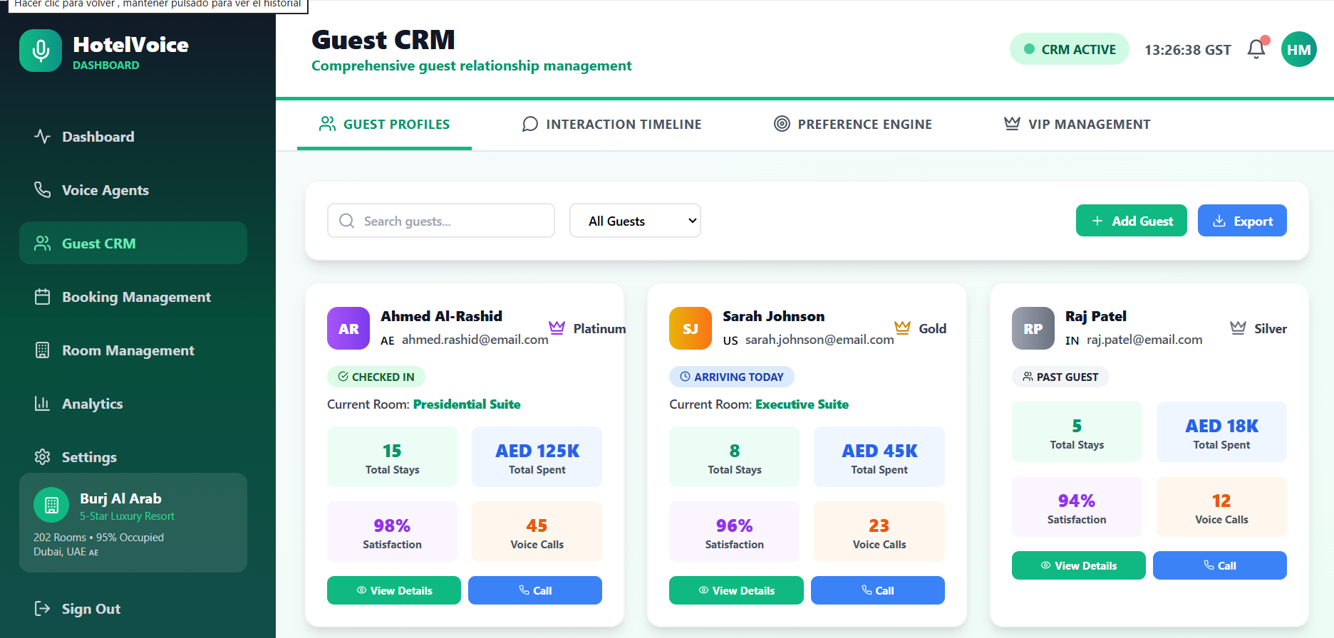Click Raj Patel's RP avatar
Screen dimensions: 1334x638
click(x=1033, y=328)
